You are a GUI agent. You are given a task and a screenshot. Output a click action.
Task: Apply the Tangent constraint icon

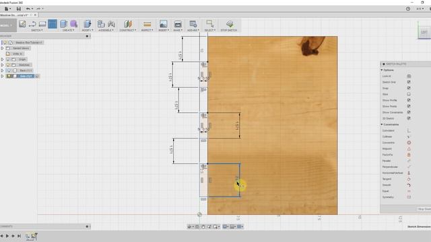coord(409,179)
